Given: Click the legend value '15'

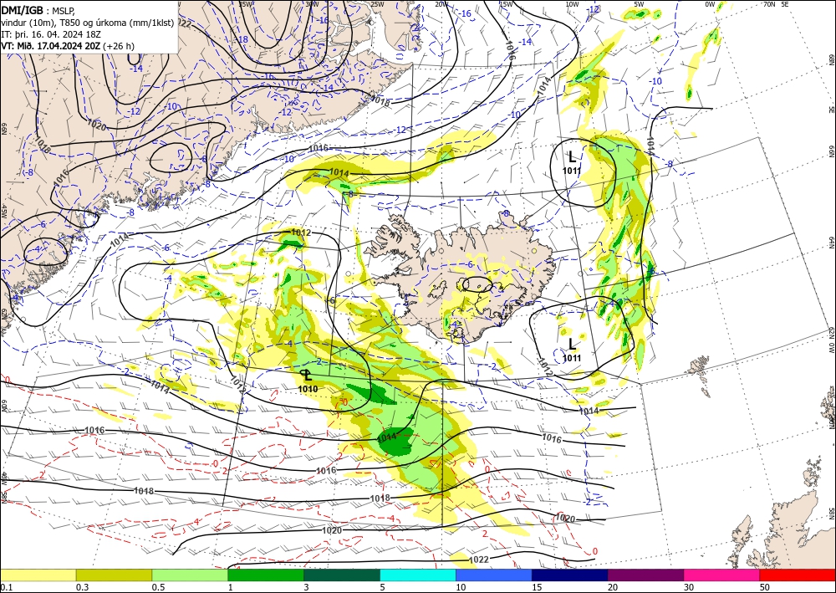Looking at the screenshot, I should (537, 587).
